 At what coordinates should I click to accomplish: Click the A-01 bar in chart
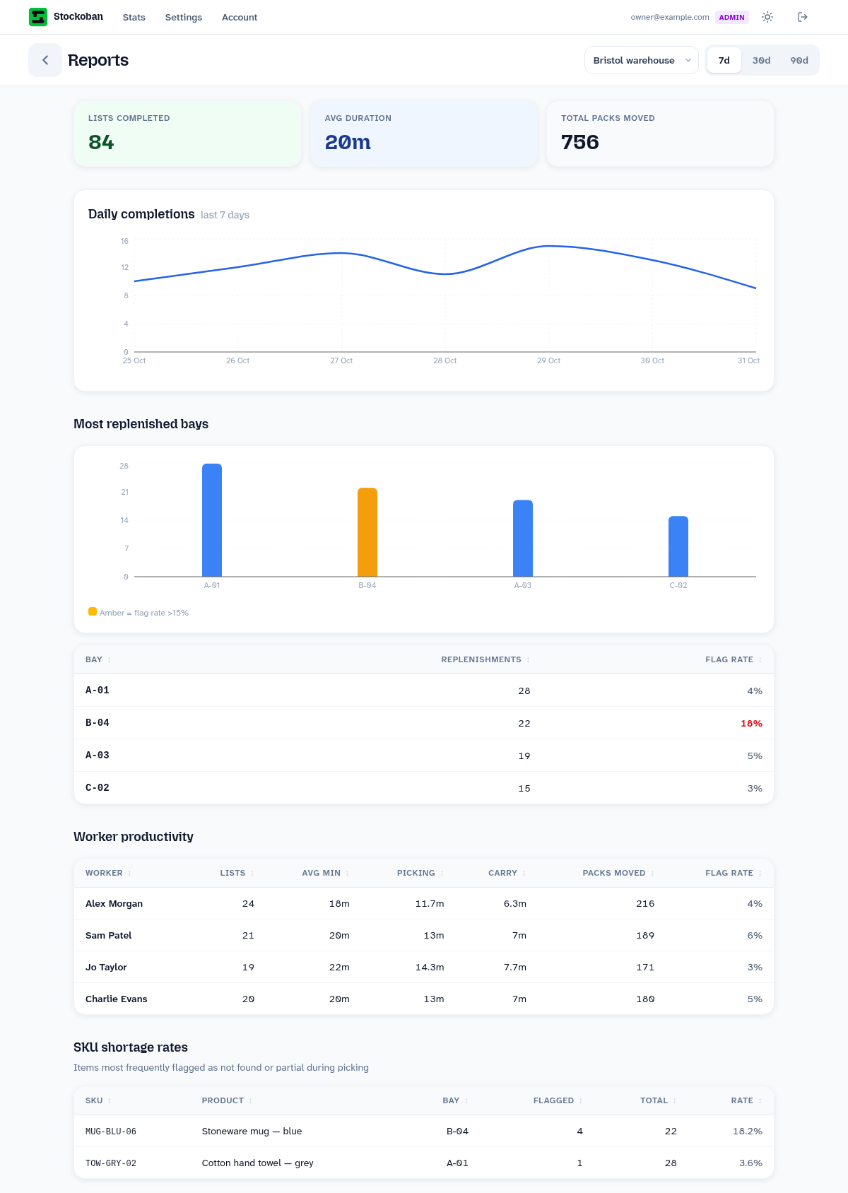pyautogui.click(x=212, y=520)
